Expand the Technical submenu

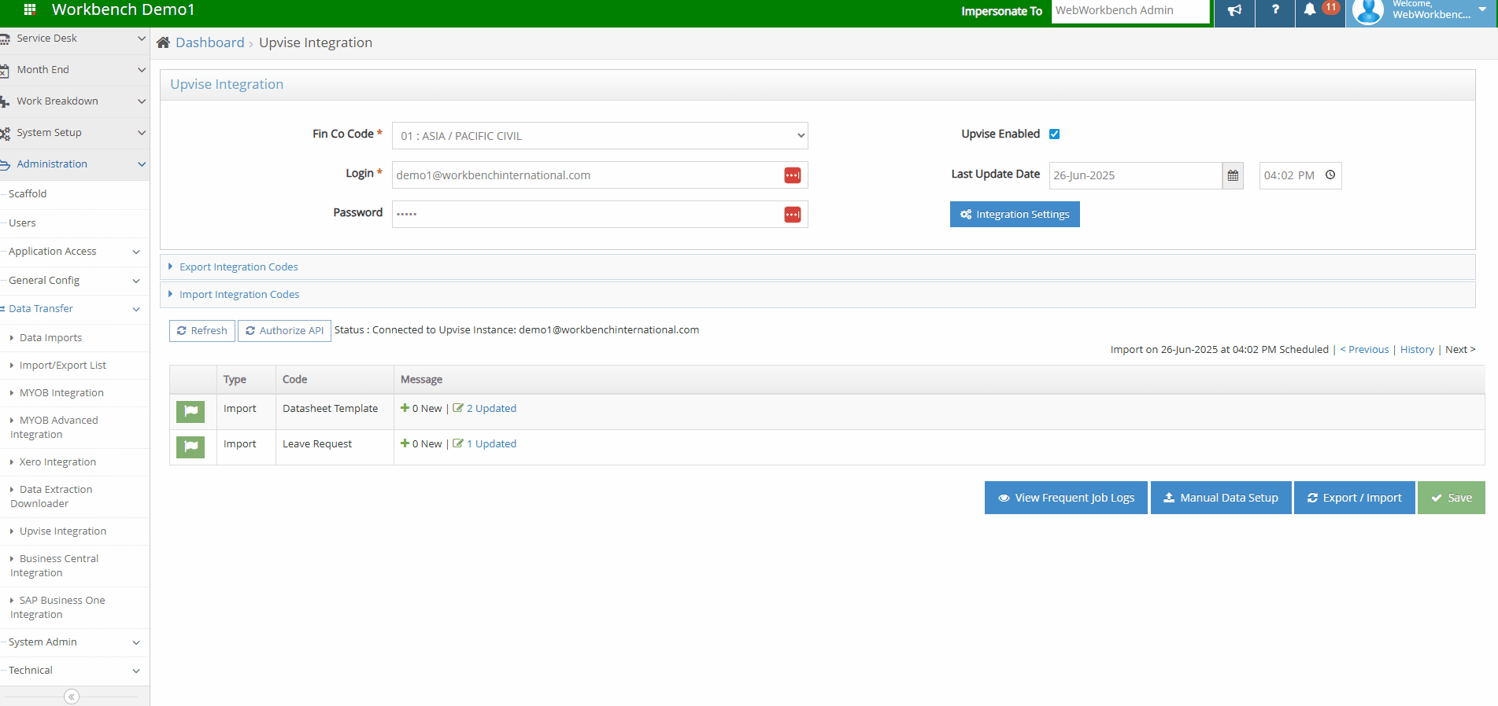click(x=136, y=671)
